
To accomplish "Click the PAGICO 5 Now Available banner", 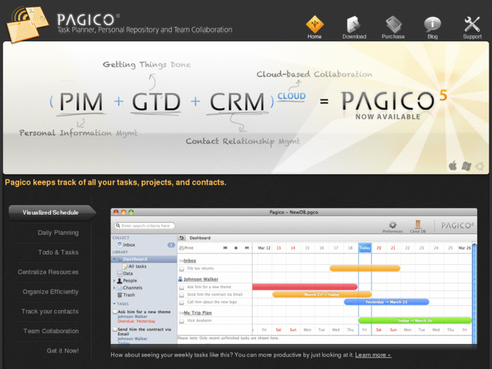I will (394, 105).
